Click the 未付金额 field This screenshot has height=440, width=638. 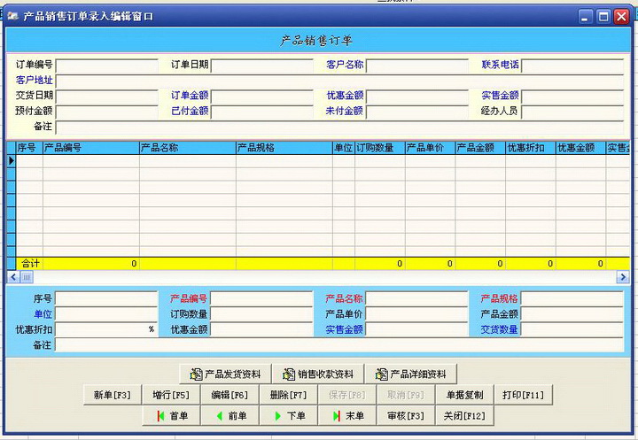417,112
